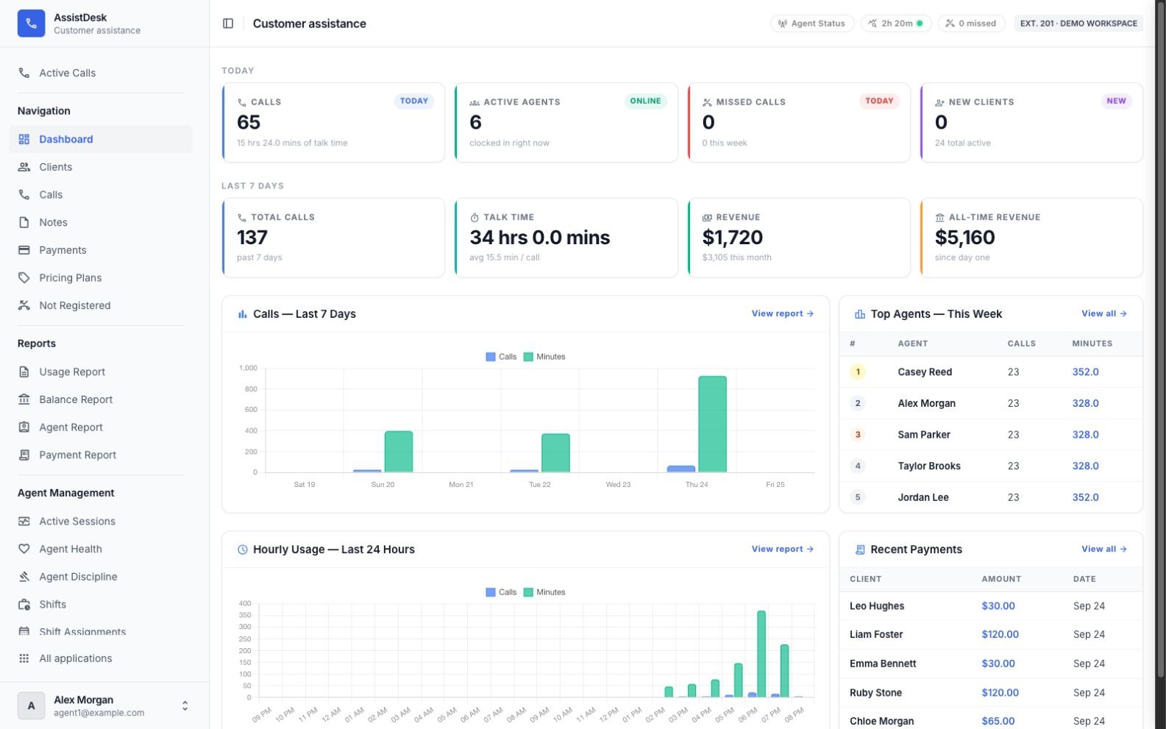The width and height of the screenshot is (1166, 729).
Task: Click the Pricing Plans tag icon
Action: [24, 278]
